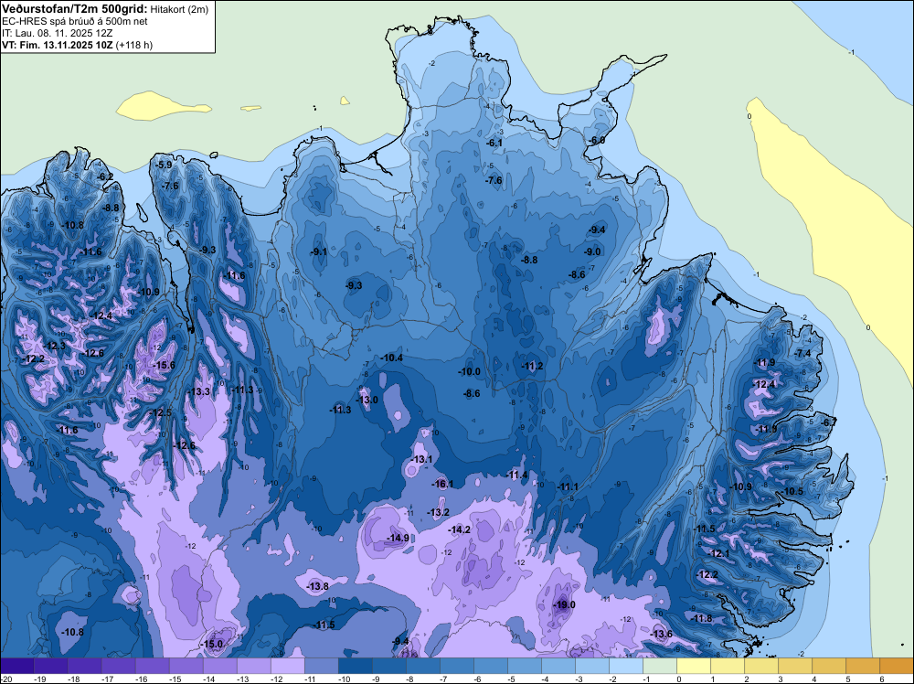
Task: Click the -10.0 temperature value on map
Action: coord(469,371)
